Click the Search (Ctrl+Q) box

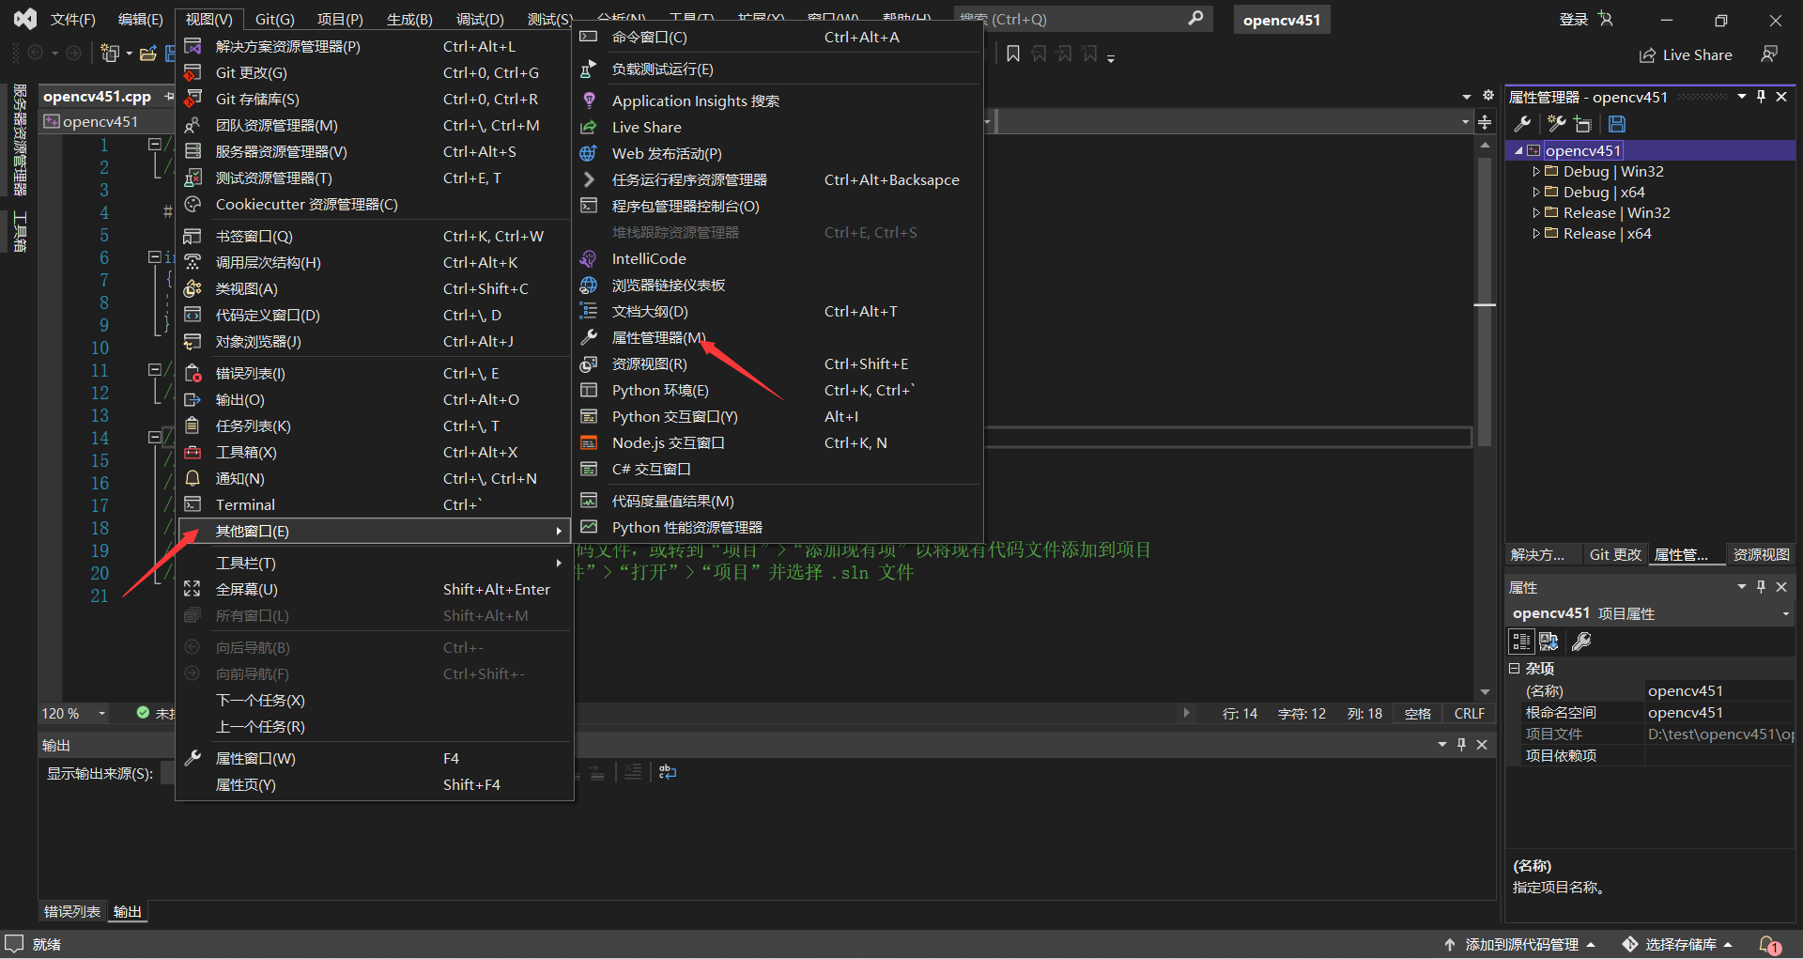(1084, 19)
